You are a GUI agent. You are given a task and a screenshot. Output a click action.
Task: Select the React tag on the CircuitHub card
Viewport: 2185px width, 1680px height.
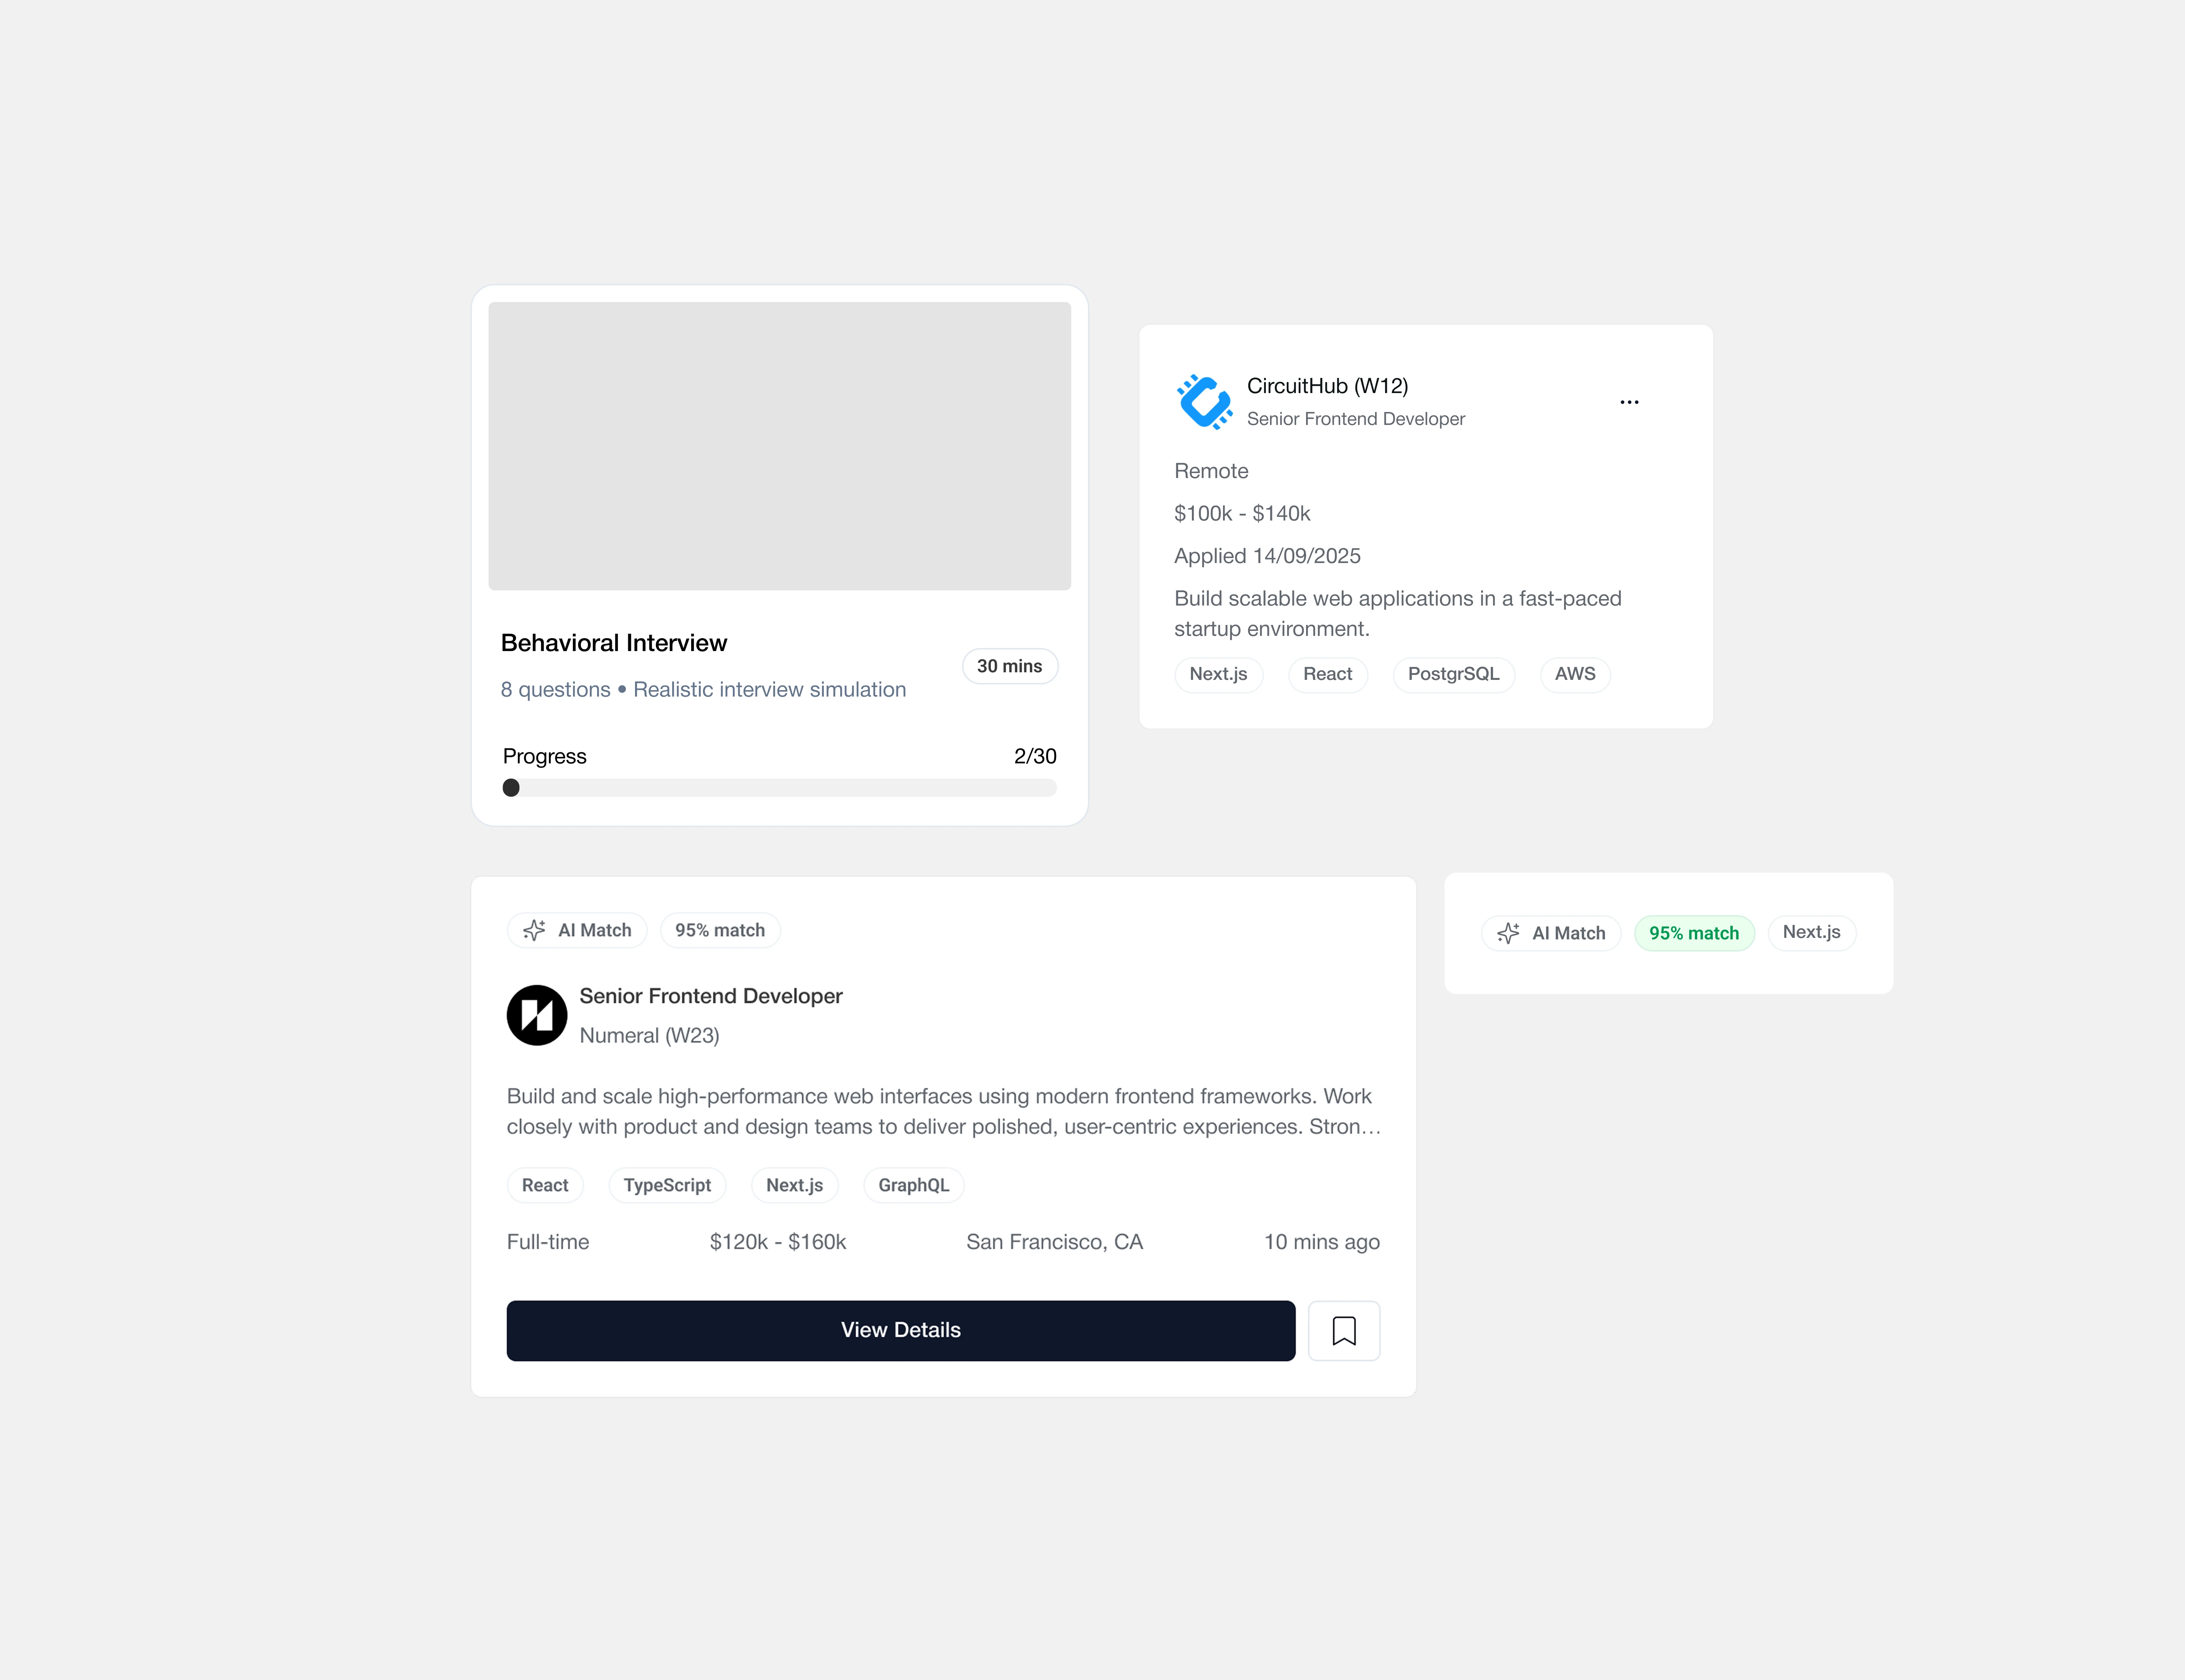tap(1327, 674)
